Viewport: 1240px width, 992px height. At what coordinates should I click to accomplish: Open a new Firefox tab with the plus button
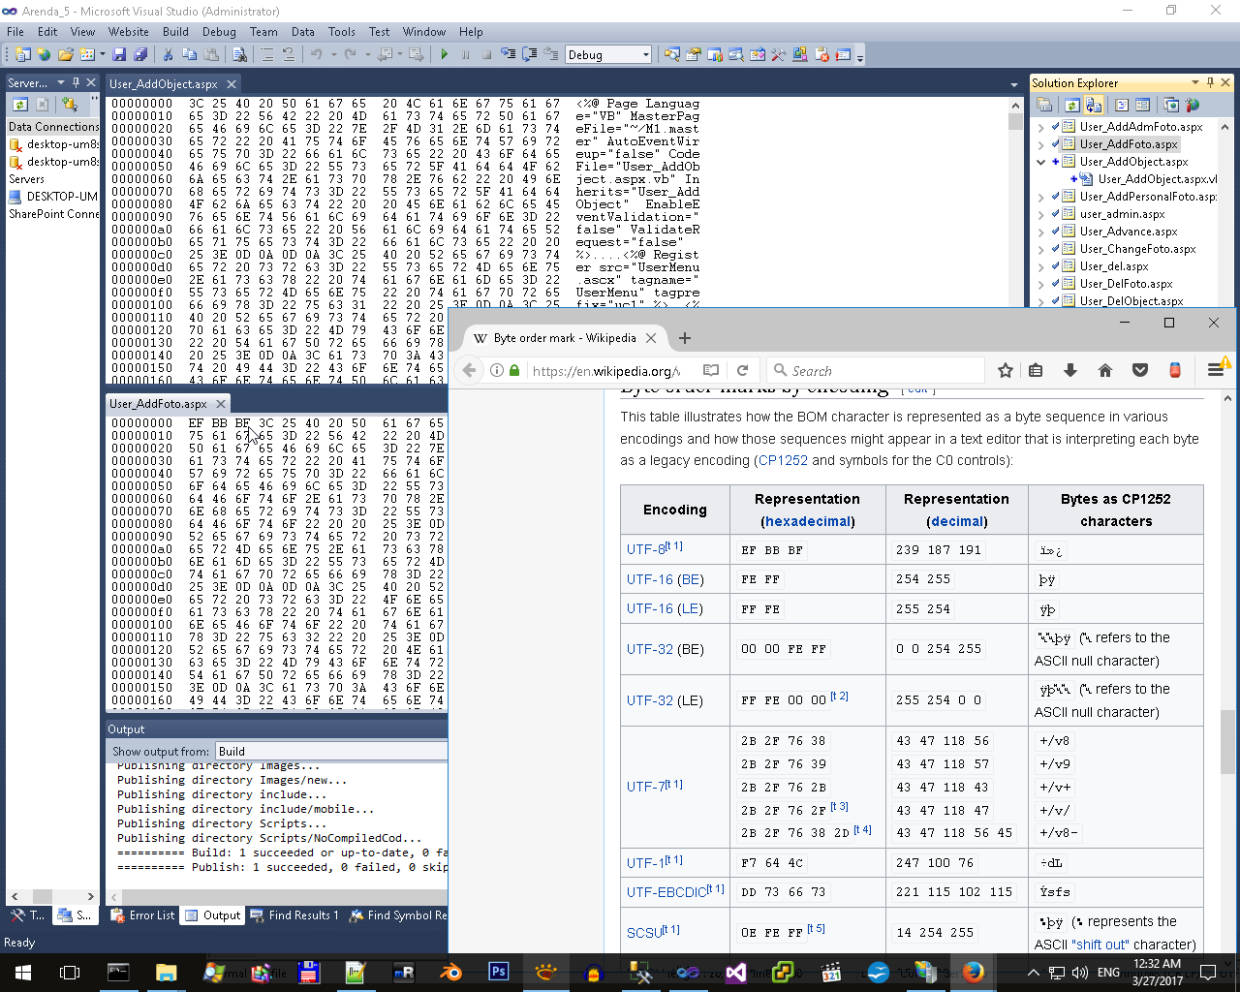point(685,338)
